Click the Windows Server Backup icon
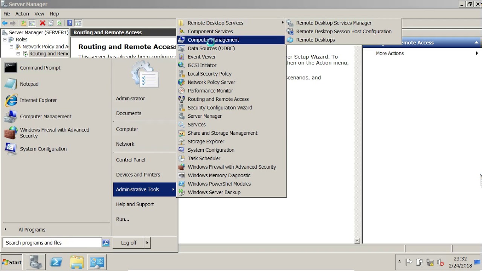Image resolution: width=482 pixels, height=271 pixels. (x=182, y=192)
